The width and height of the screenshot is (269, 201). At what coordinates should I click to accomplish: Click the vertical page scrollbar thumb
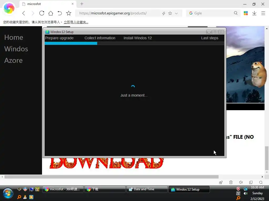click(267, 158)
